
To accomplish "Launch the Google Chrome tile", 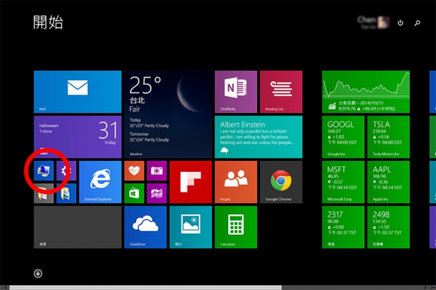I will coord(281,182).
